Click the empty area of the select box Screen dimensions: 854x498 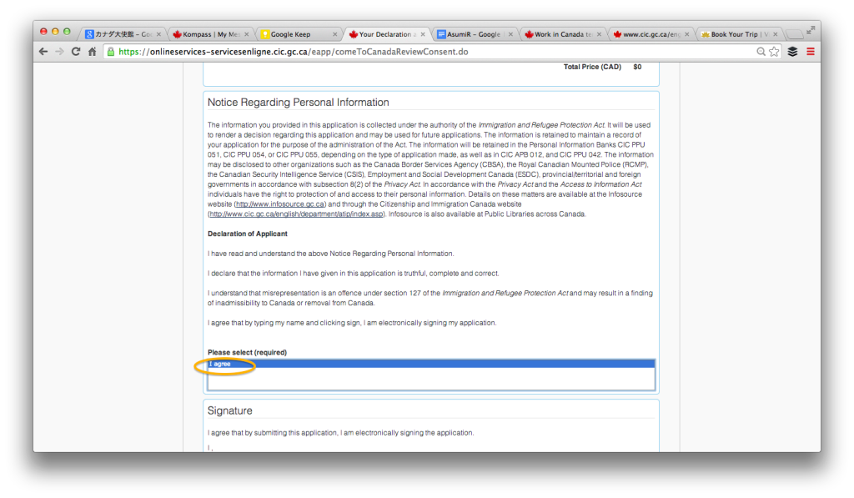[x=431, y=379]
